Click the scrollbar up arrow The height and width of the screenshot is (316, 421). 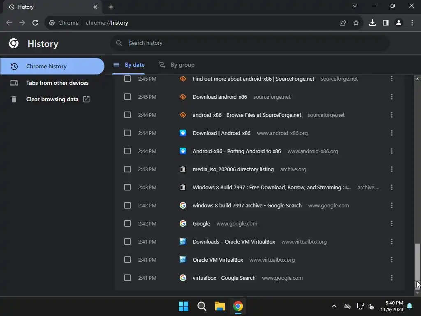point(417,79)
